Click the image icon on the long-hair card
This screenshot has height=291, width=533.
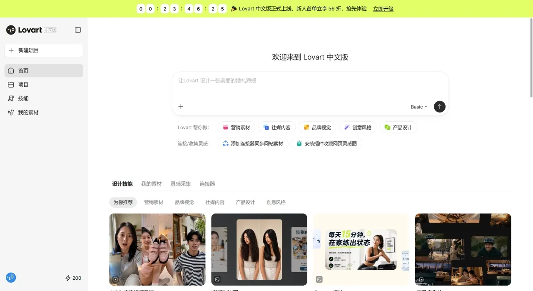coord(217,279)
